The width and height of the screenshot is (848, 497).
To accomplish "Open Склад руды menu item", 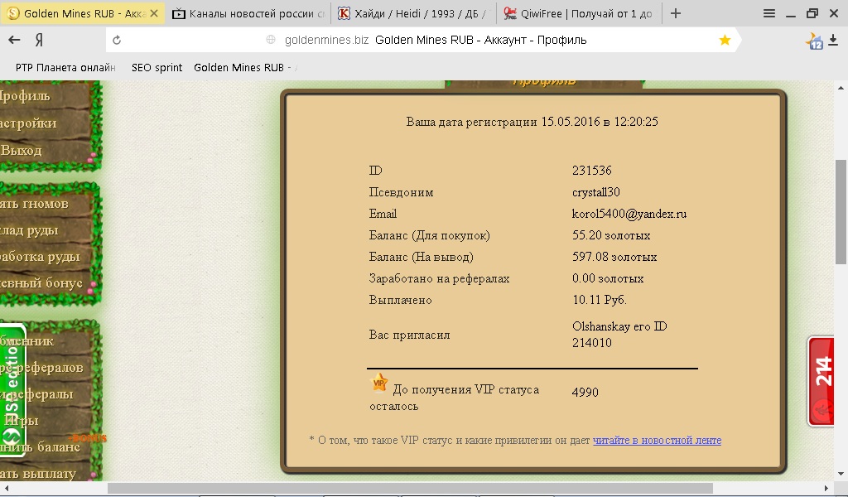I will tap(29, 230).
